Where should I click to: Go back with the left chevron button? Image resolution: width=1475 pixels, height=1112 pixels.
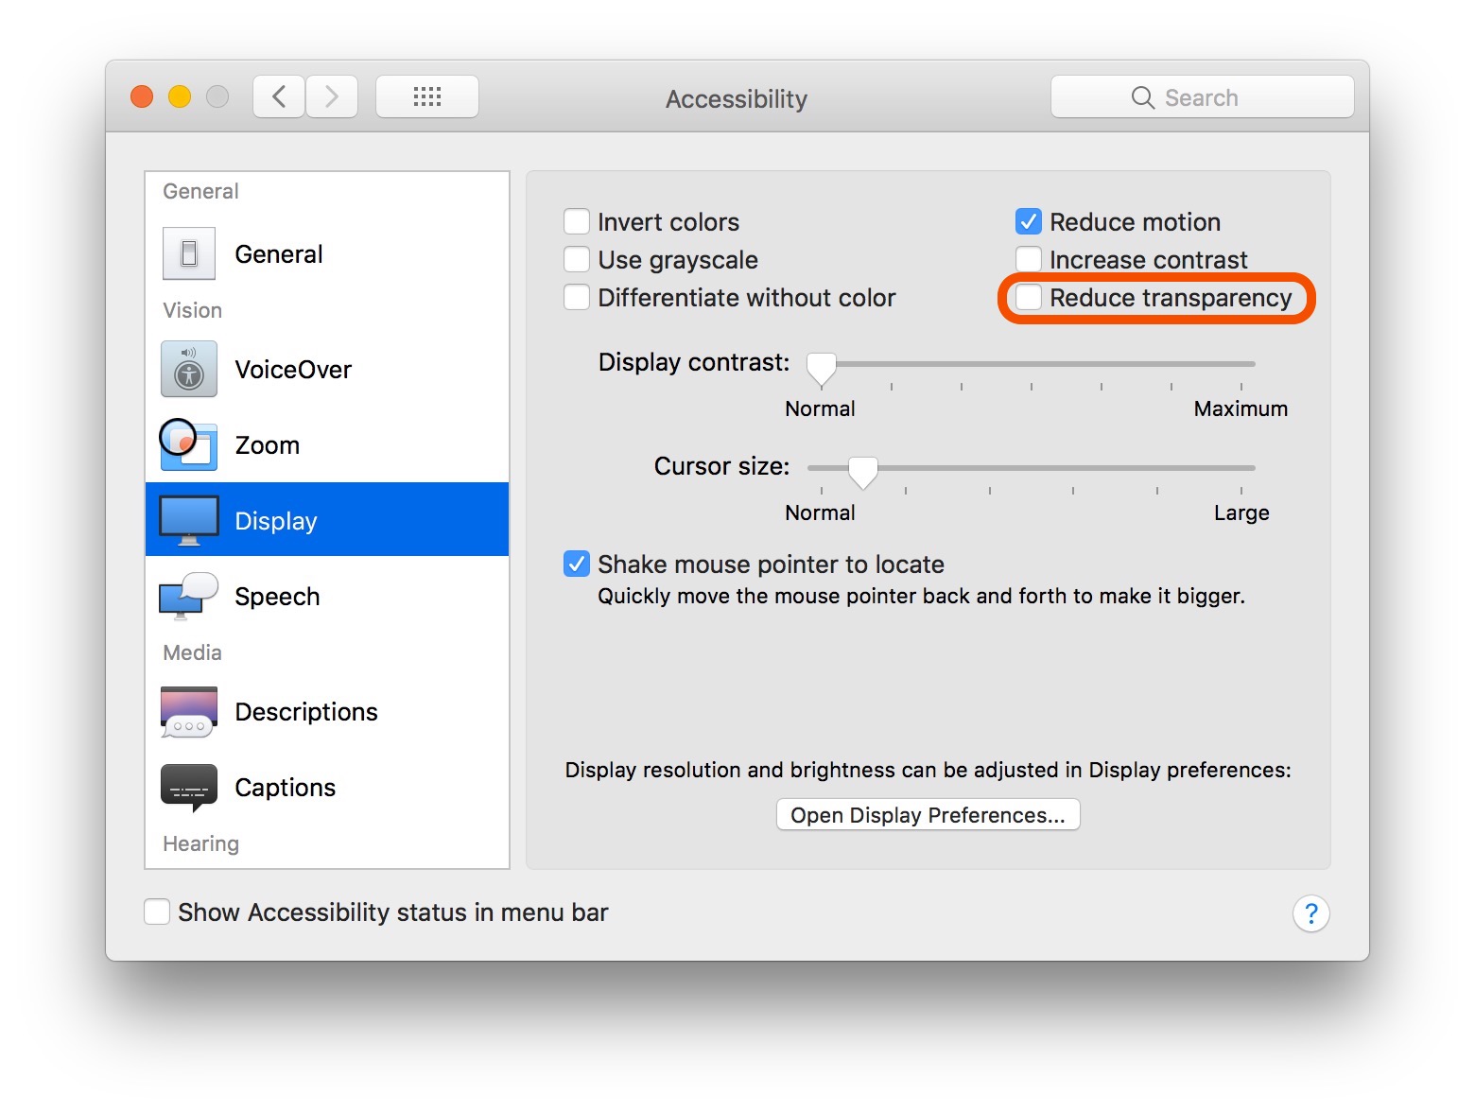pyautogui.click(x=279, y=96)
